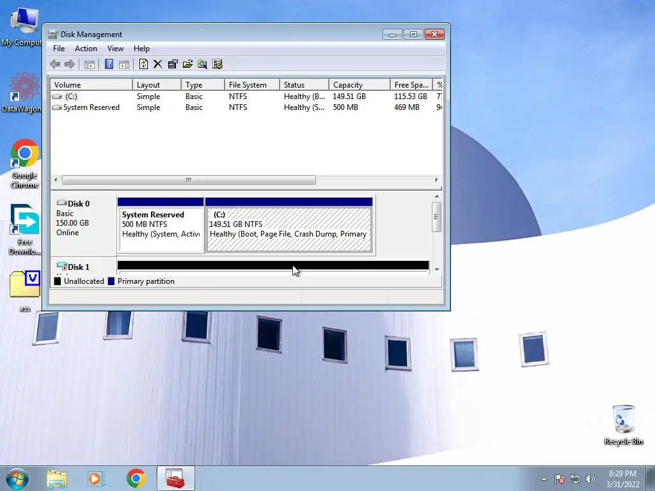The image size is (655, 491).
Task: Open the Windows Start menu
Action: (x=17, y=478)
